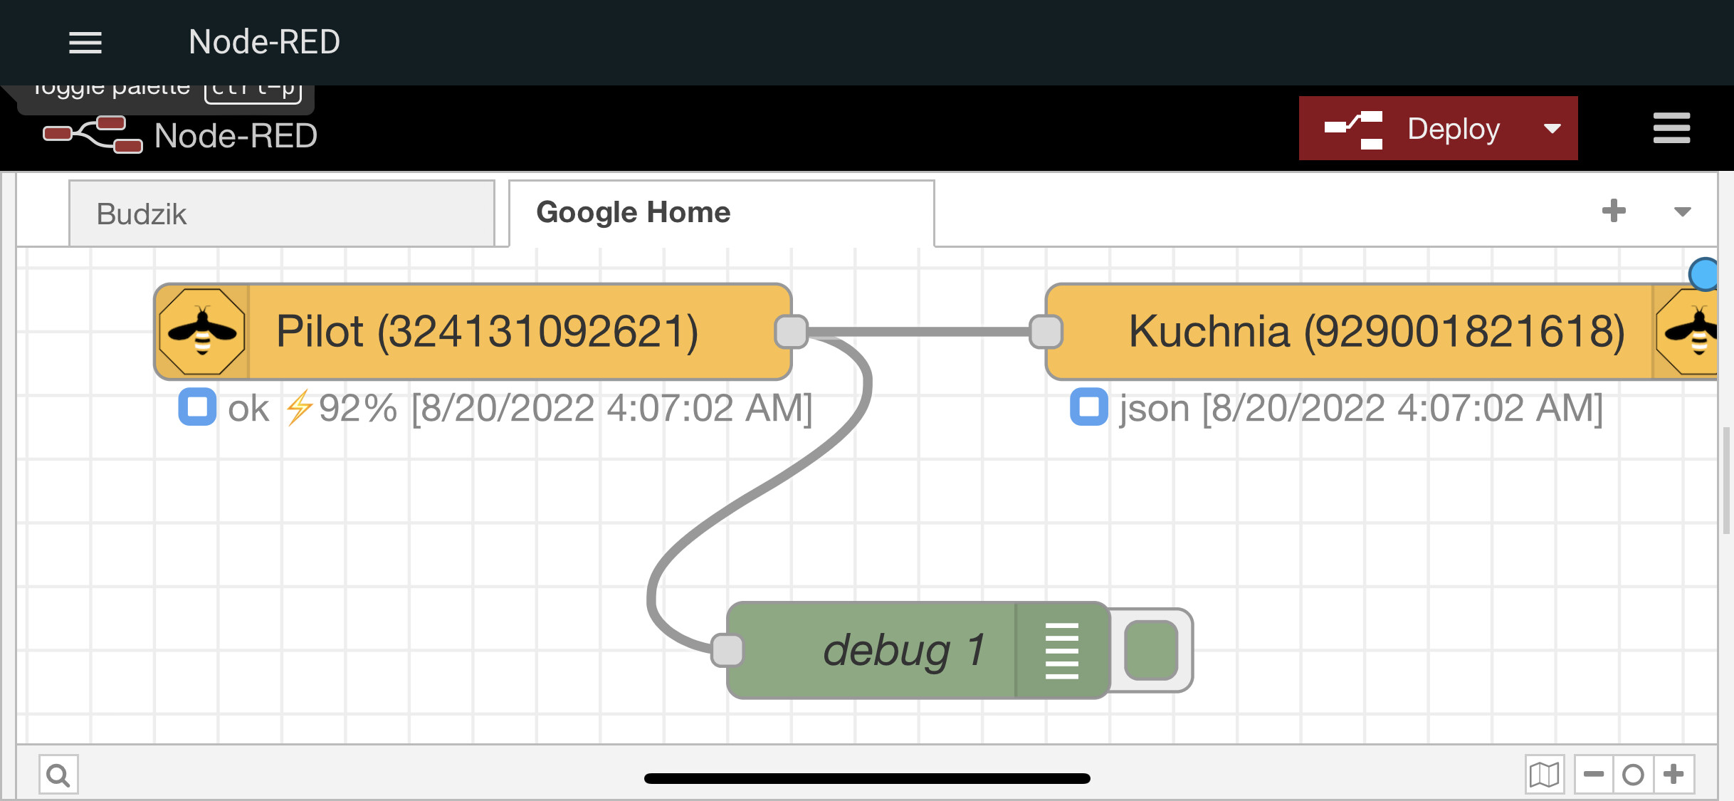Zoom in with the plus icon
This screenshot has width=1734, height=801.
tap(1673, 775)
